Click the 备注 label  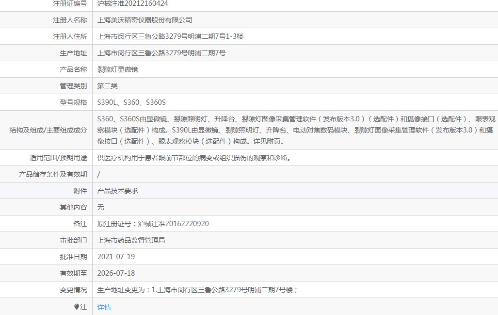(x=80, y=224)
